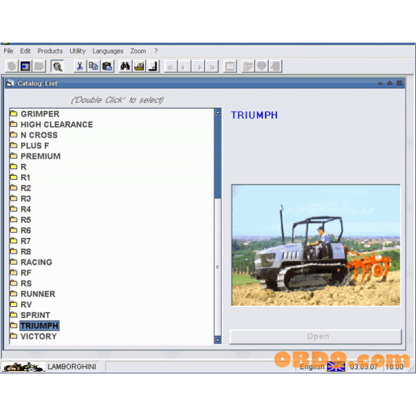The height and width of the screenshot is (416, 416).
Task: Click the TRIUMPH tractor preview image
Action: point(316,245)
